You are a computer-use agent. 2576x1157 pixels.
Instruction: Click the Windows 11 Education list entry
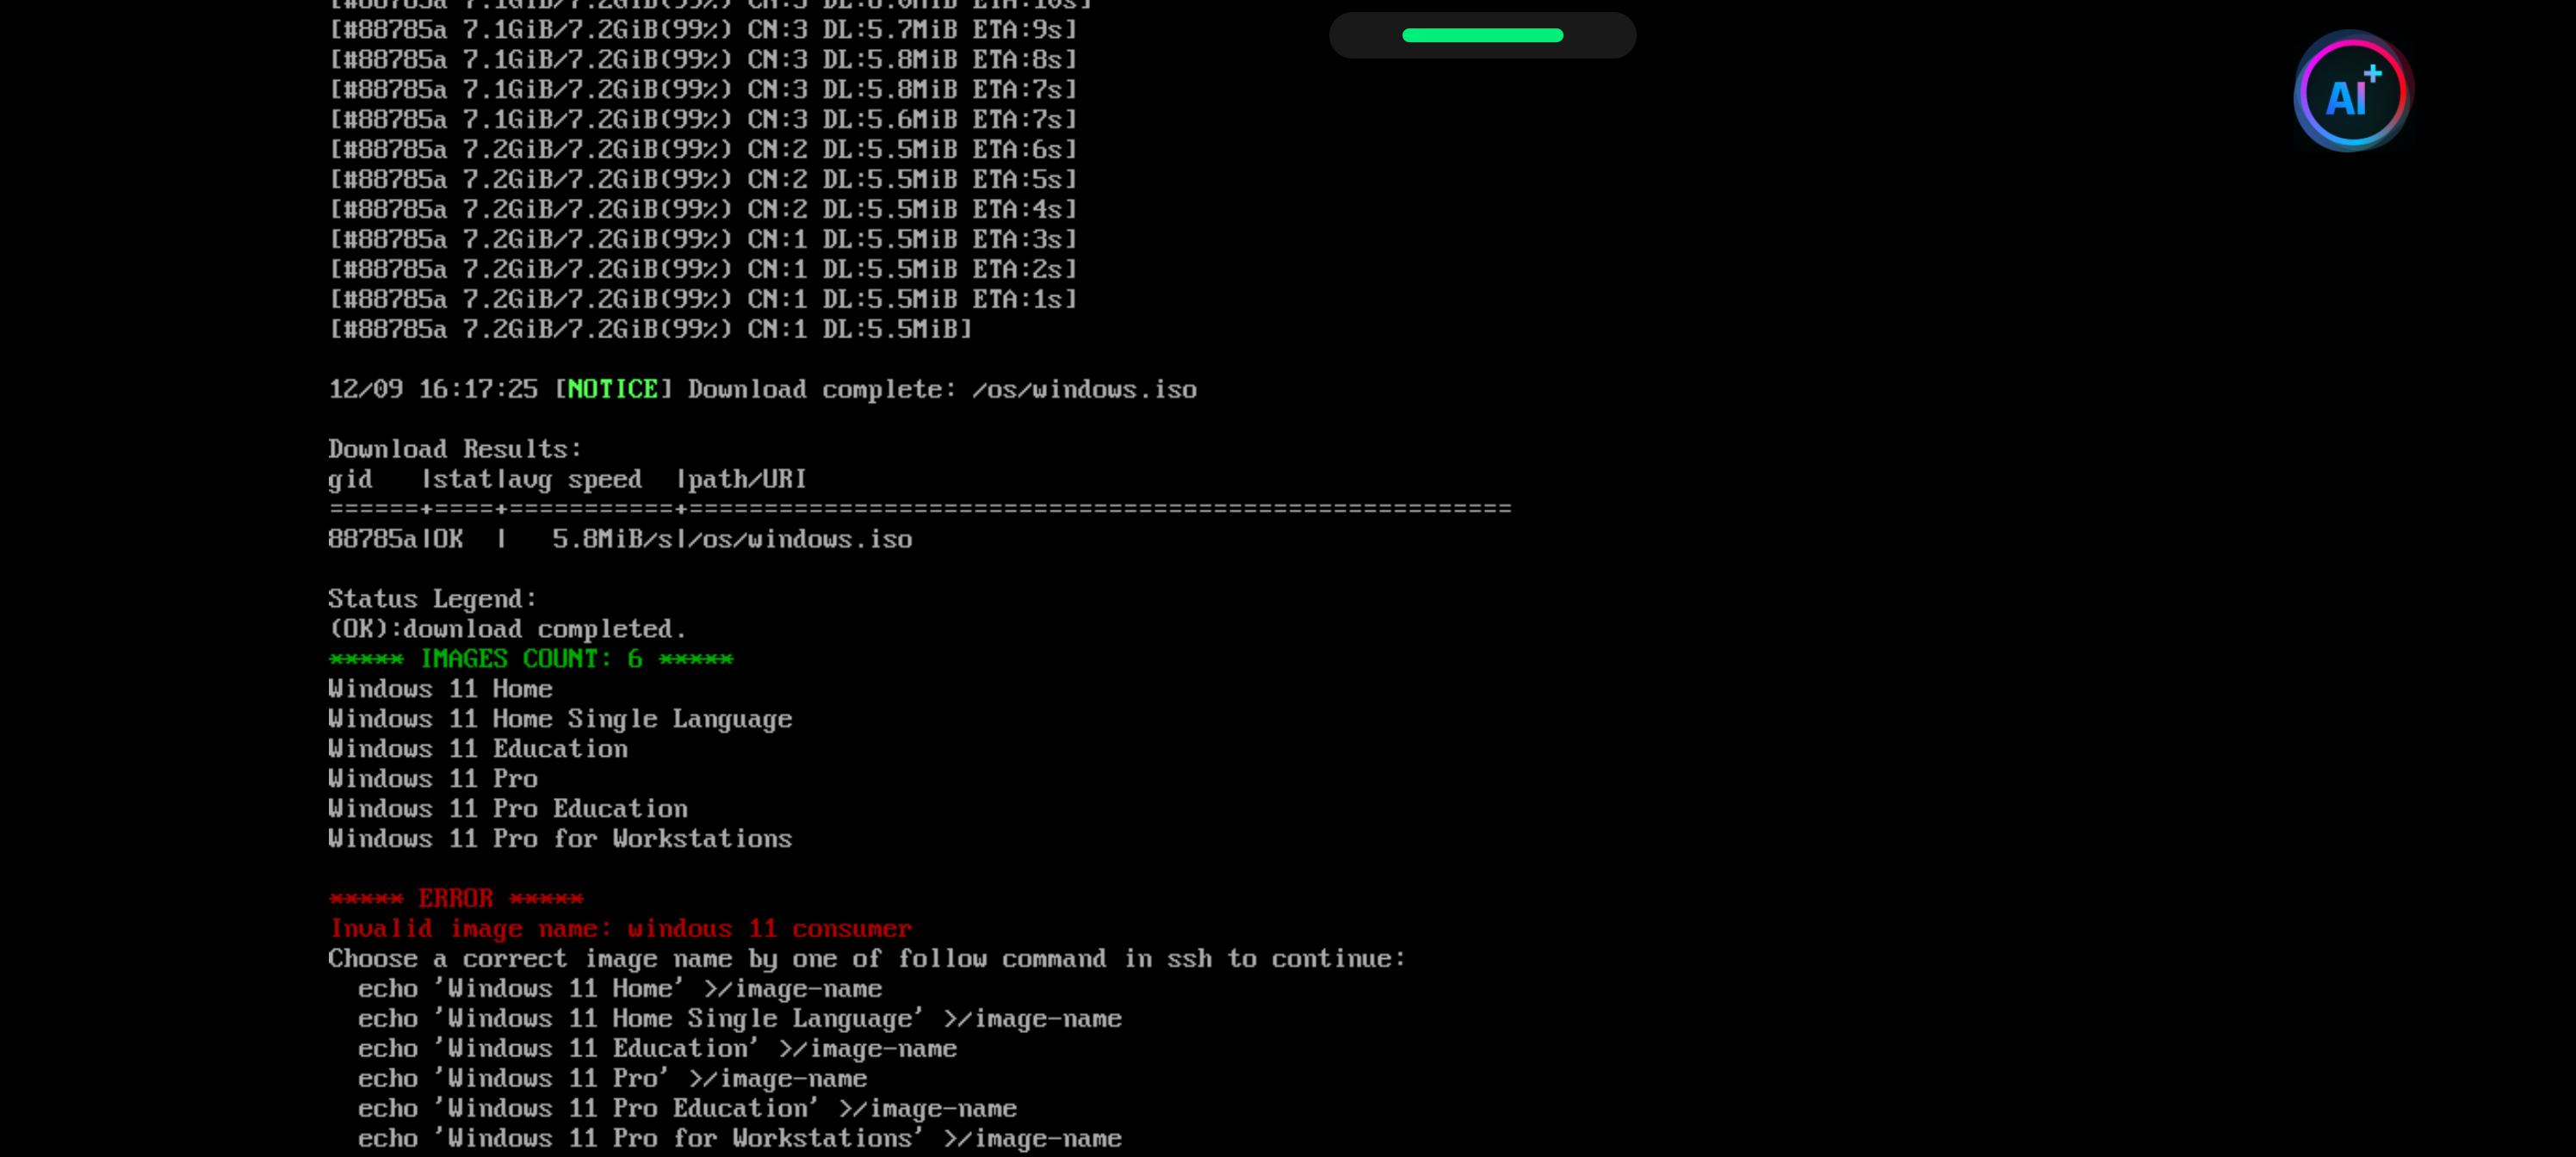tap(478, 748)
